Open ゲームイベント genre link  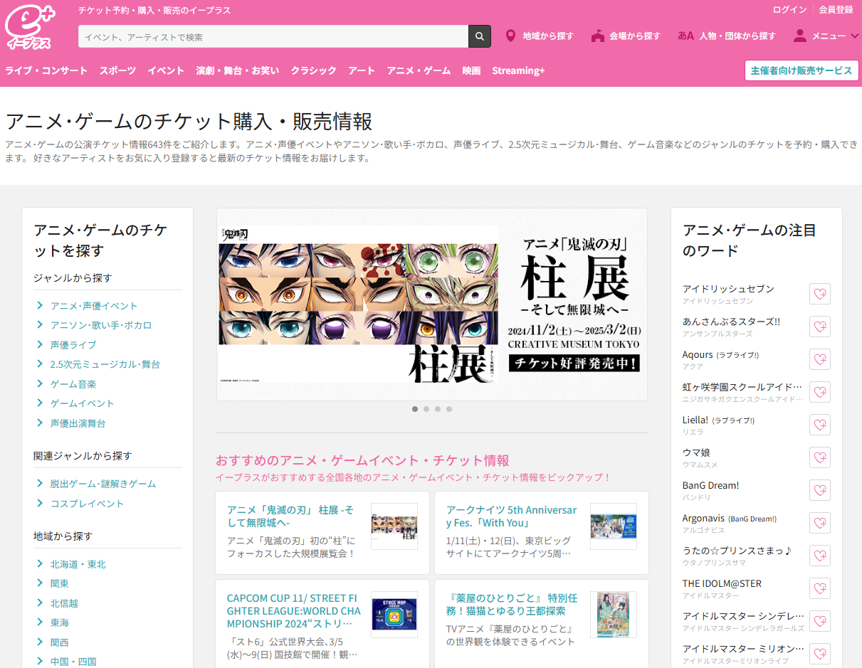click(x=83, y=403)
